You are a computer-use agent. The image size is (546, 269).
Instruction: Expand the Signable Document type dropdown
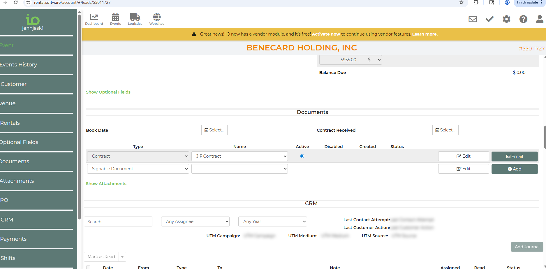138,169
